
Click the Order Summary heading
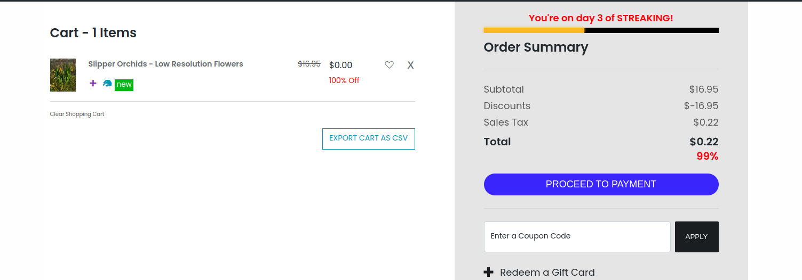pyautogui.click(x=536, y=47)
